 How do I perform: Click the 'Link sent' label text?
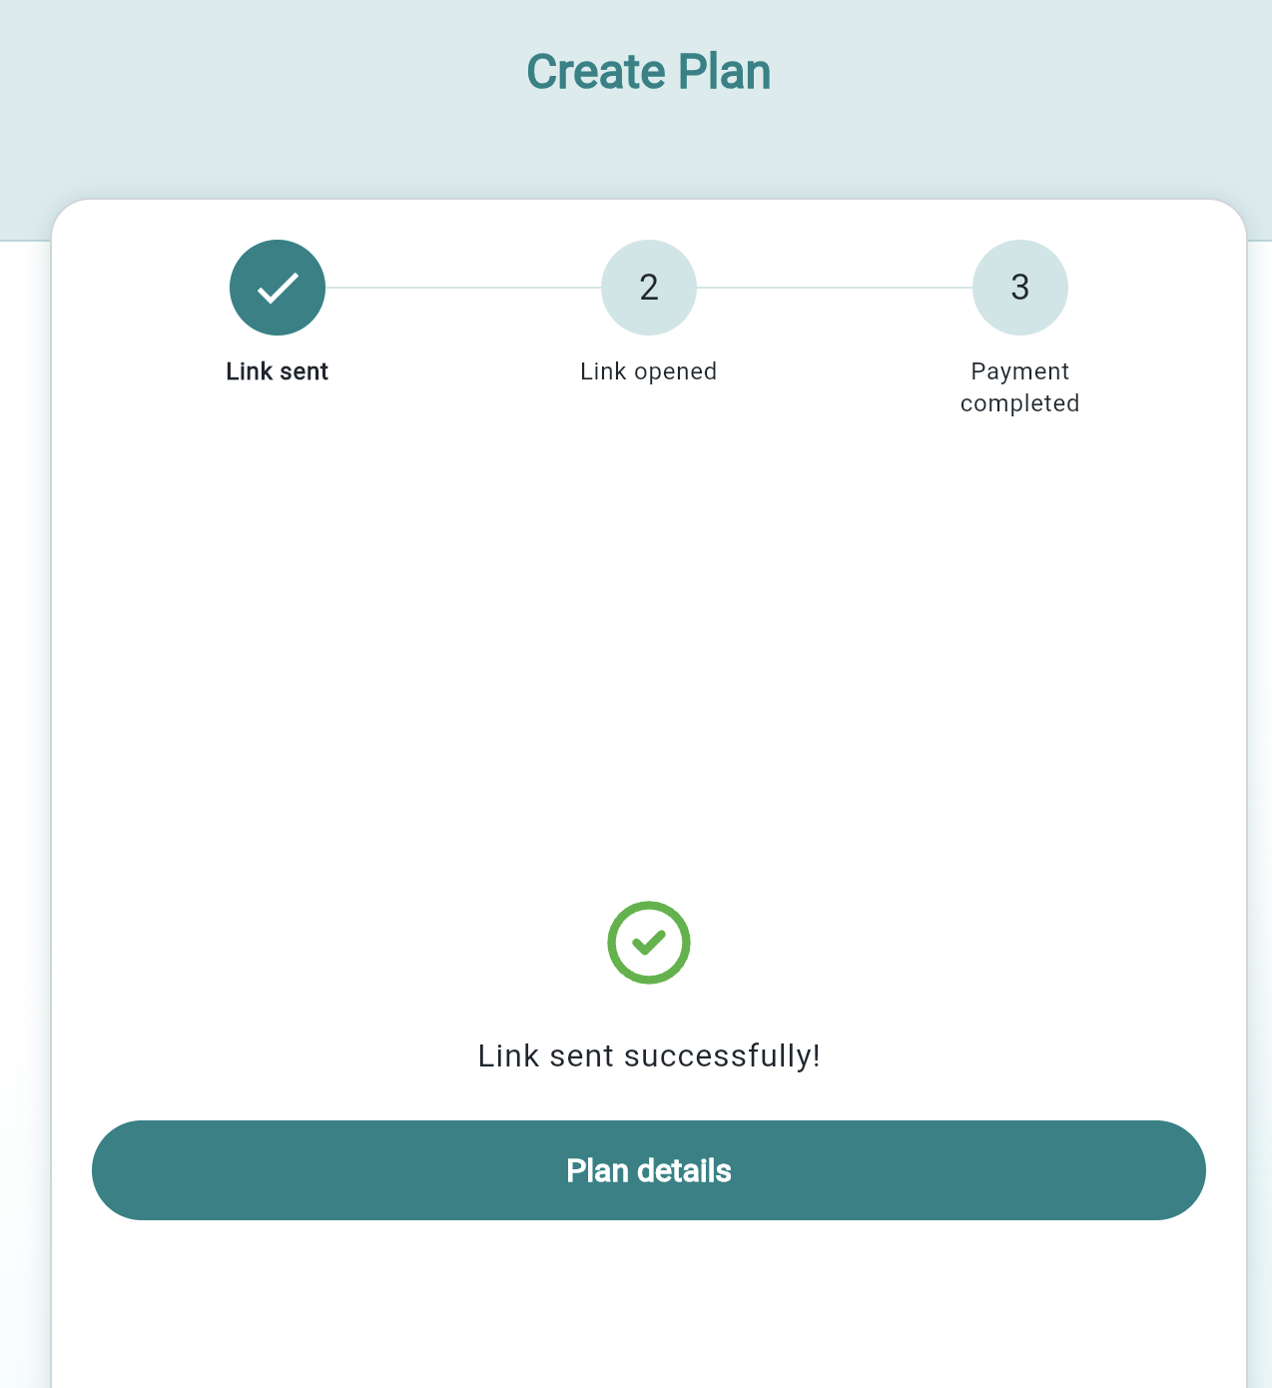pos(278,370)
